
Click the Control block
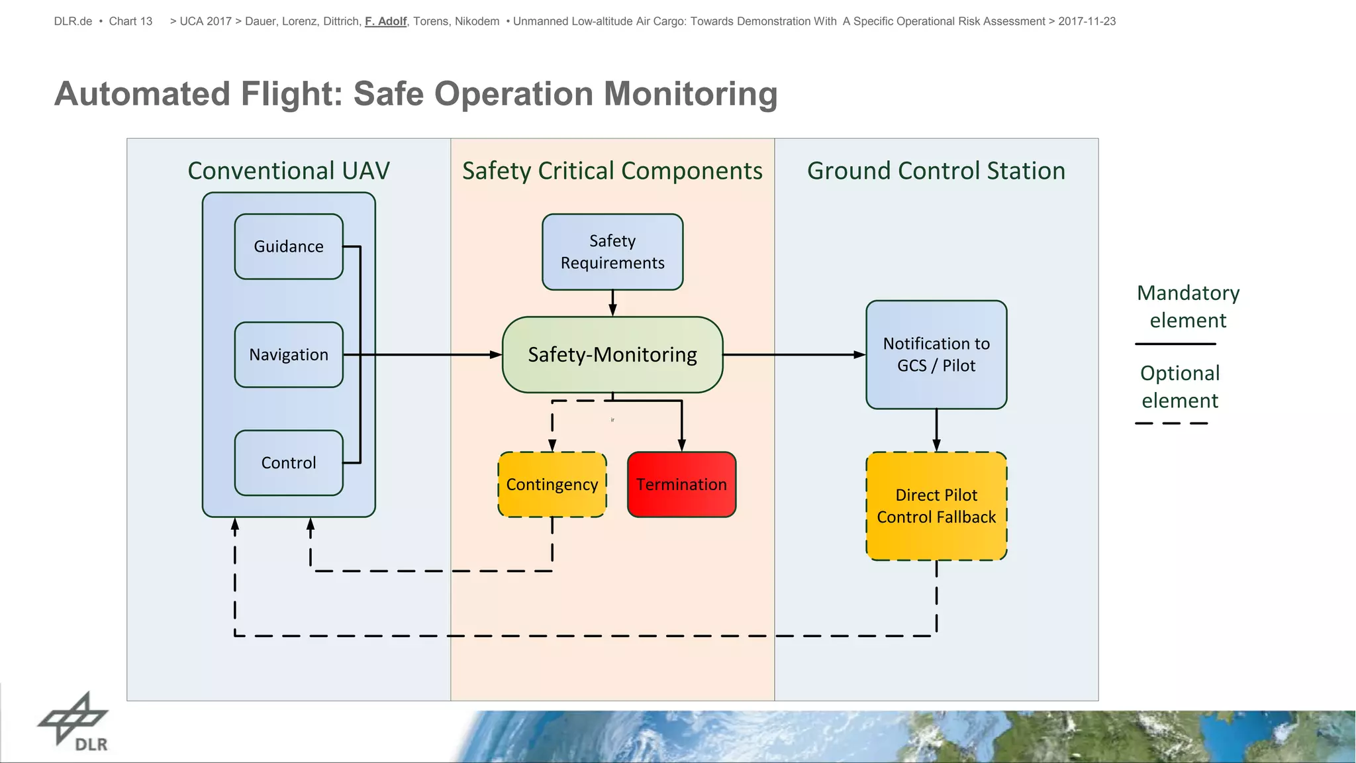[289, 463]
